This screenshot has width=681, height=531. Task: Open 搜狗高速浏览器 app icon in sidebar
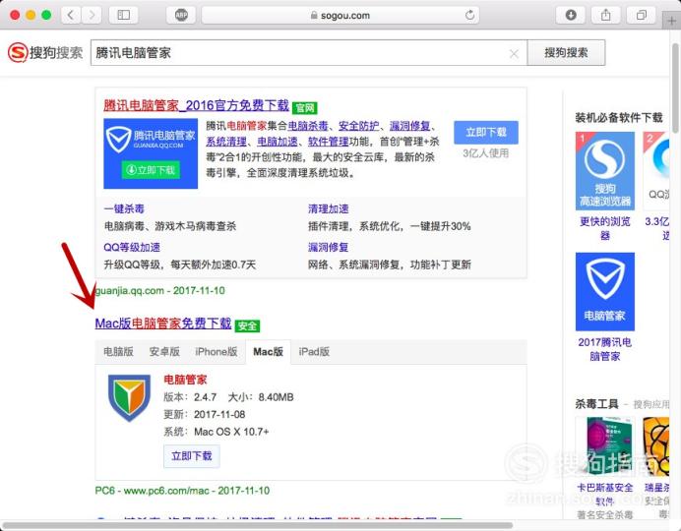click(x=604, y=171)
